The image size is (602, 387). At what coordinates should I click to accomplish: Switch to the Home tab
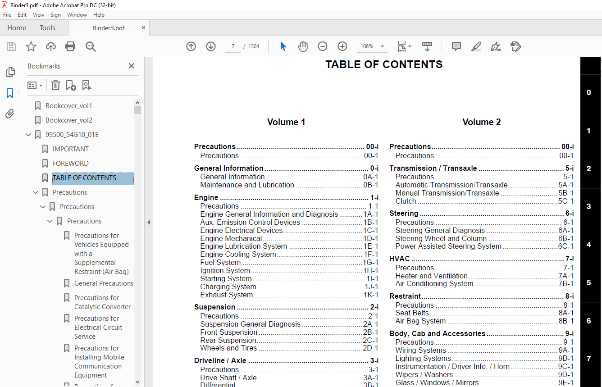pyautogui.click(x=17, y=28)
